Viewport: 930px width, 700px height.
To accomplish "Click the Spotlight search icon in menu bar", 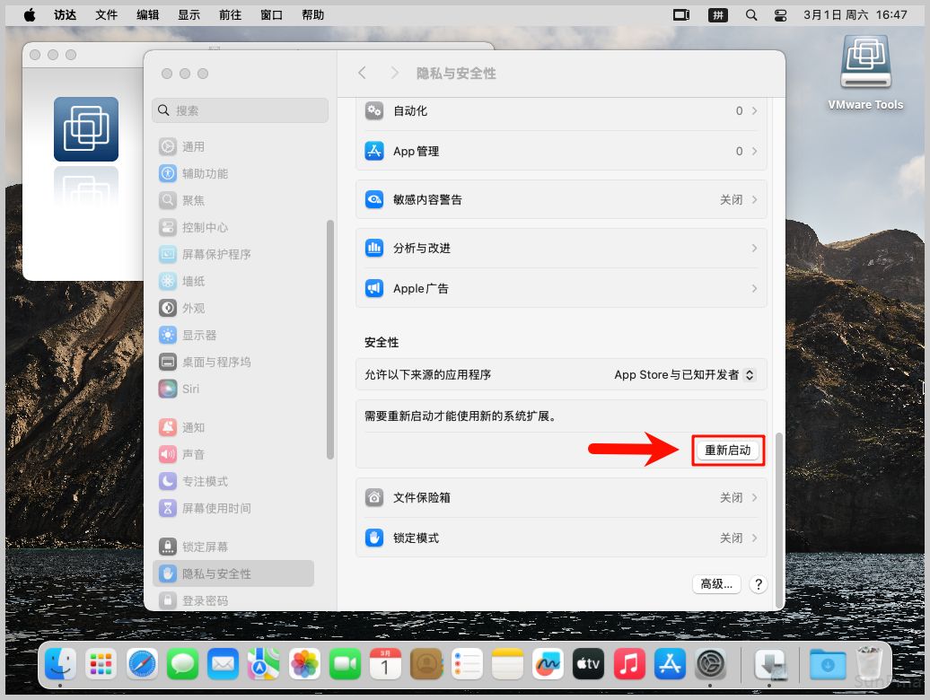I will 751,15.
